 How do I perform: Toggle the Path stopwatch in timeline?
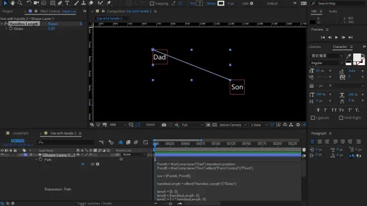41,159
